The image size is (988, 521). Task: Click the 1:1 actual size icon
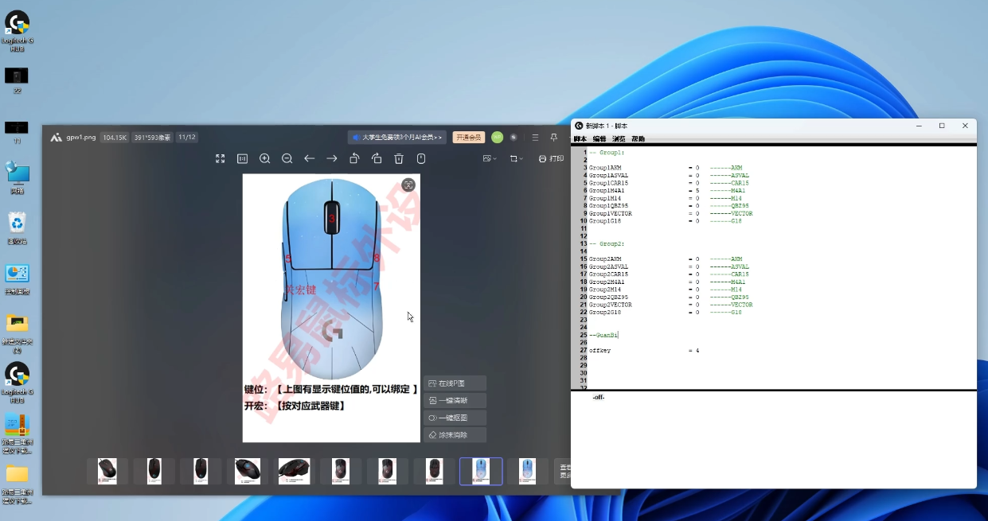(x=243, y=159)
